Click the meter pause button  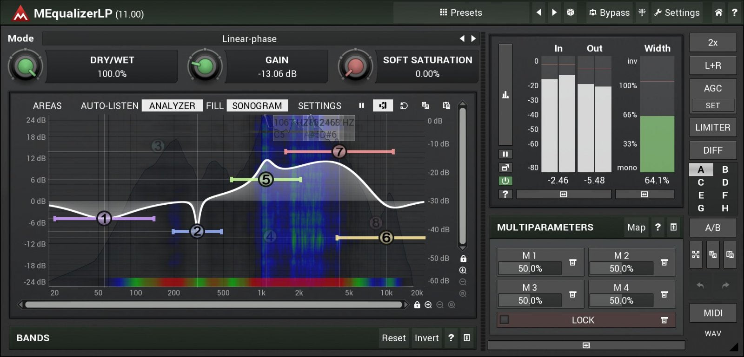(505, 154)
